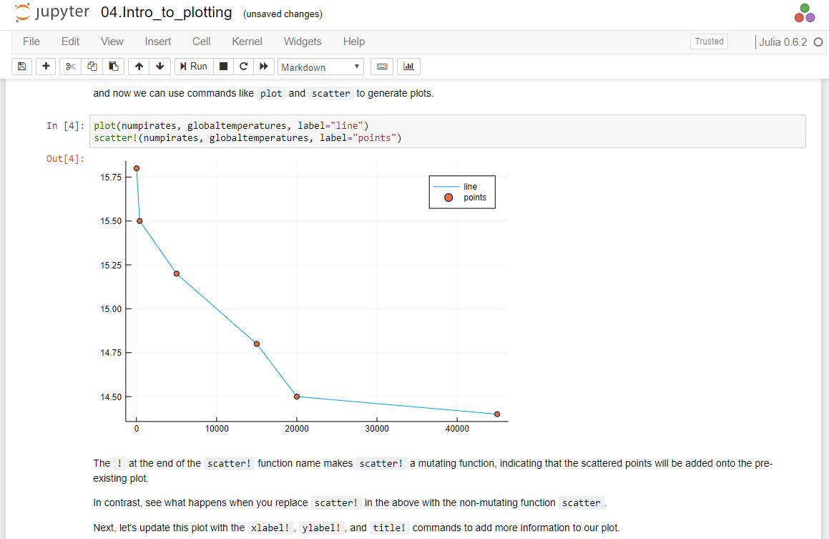This screenshot has width=829, height=539.
Task: Paste cells below icon
Action: (113, 67)
